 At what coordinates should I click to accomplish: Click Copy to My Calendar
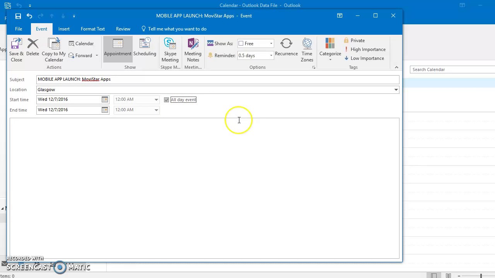point(54,50)
